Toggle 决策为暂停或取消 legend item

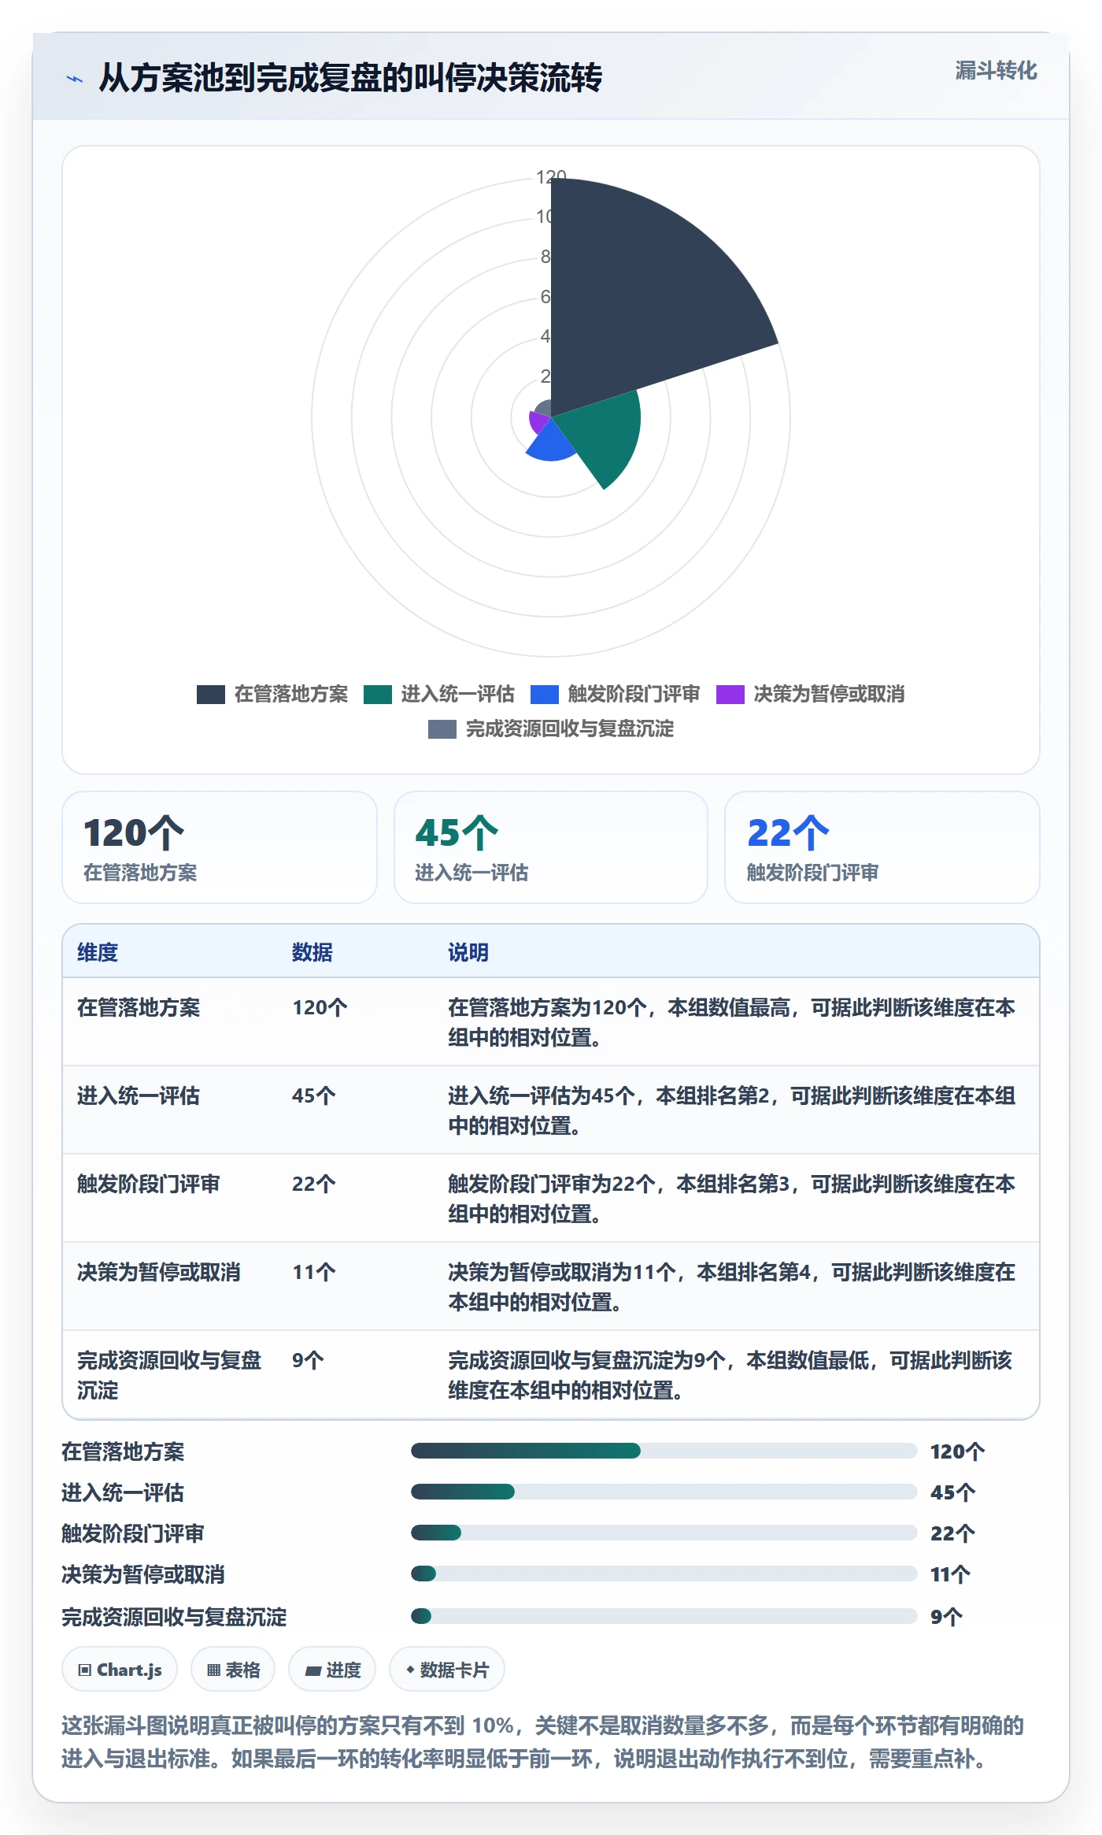click(811, 695)
